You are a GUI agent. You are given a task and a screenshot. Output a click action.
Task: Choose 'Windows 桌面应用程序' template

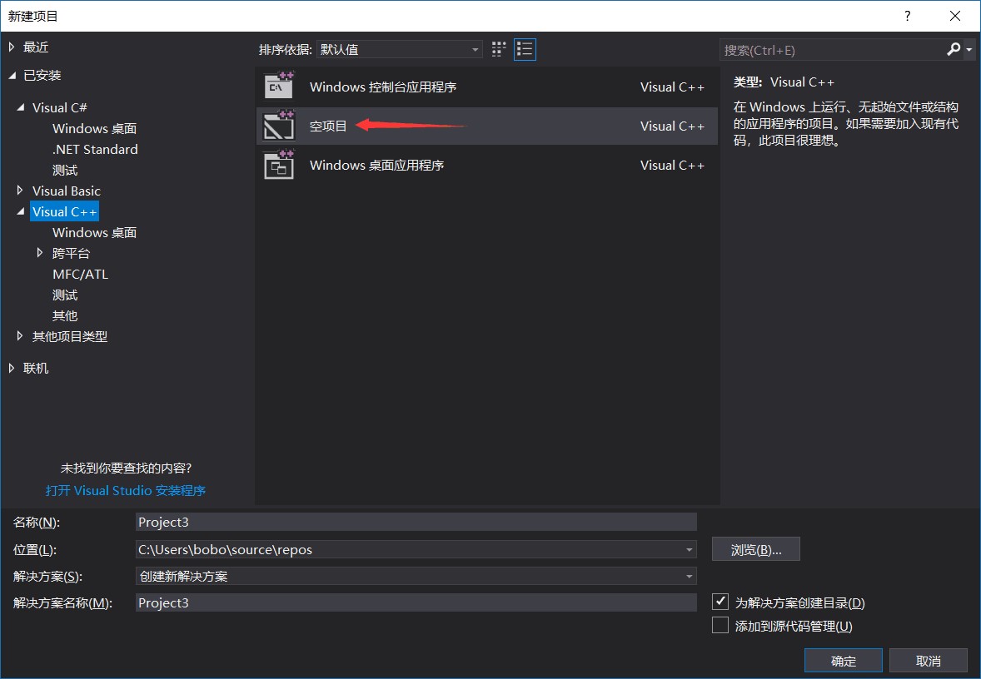[x=376, y=165]
